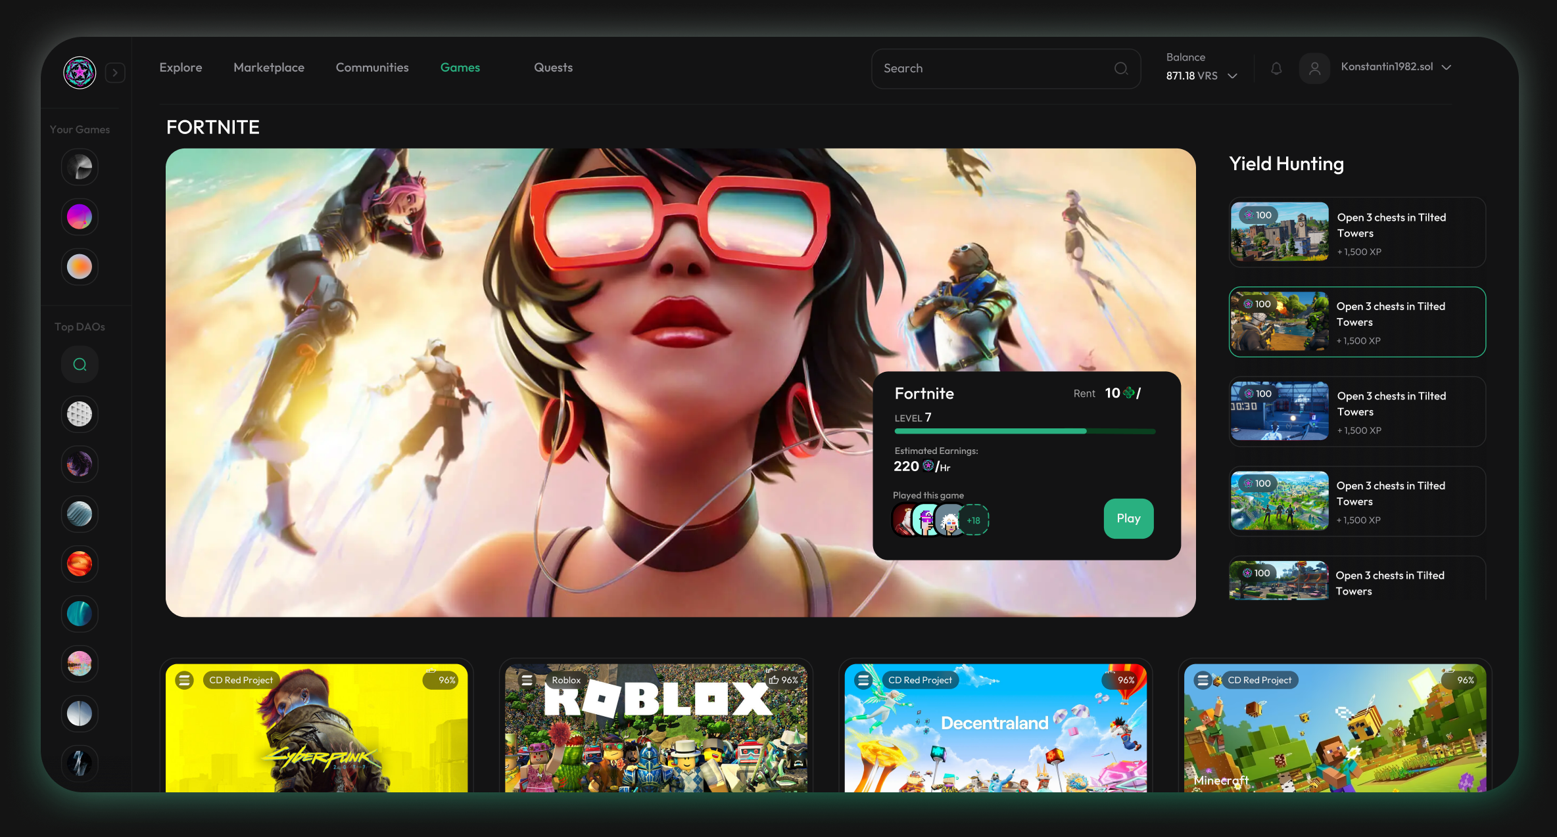The width and height of the screenshot is (1557, 837).
Task: Open notifications via the bell icon
Action: pyautogui.click(x=1276, y=68)
